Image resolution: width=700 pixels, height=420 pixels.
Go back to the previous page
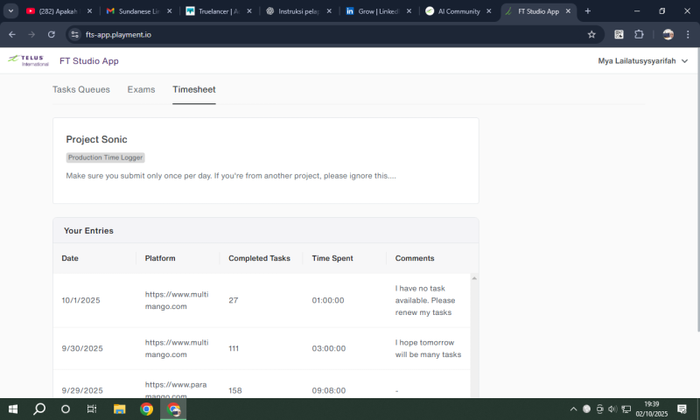[12, 34]
